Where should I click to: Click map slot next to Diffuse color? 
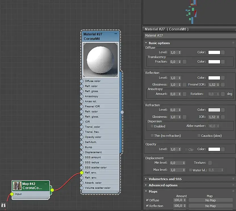pos(223,52)
